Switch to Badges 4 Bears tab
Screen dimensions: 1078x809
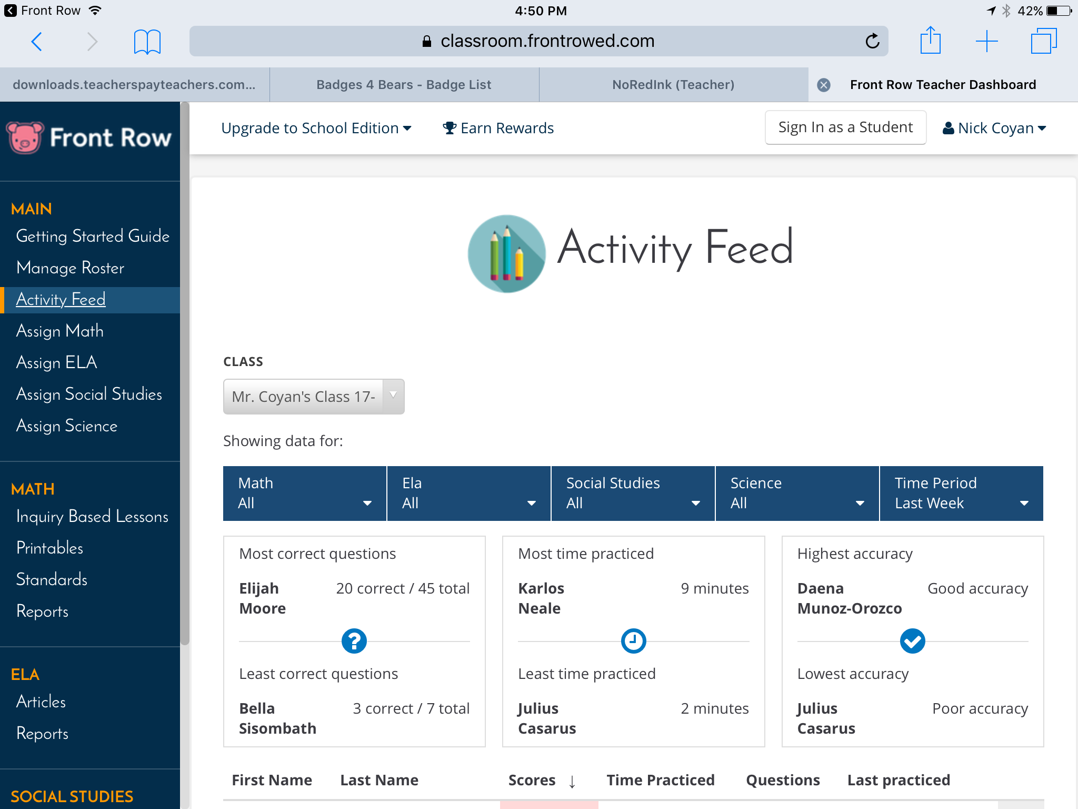click(404, 85)
